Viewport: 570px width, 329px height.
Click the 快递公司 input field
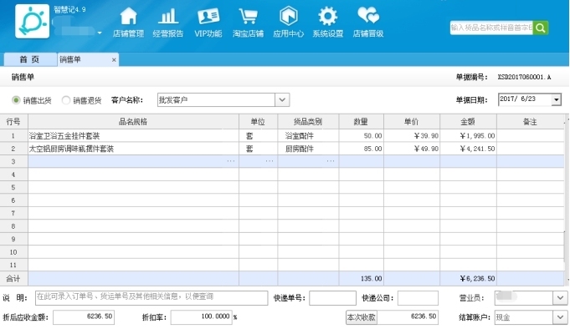click(418, 298)
